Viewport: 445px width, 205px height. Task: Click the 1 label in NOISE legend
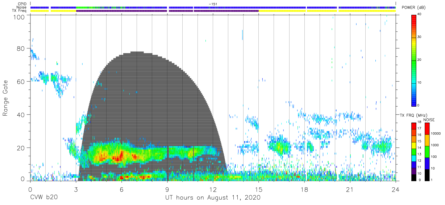tap(432, 180)
